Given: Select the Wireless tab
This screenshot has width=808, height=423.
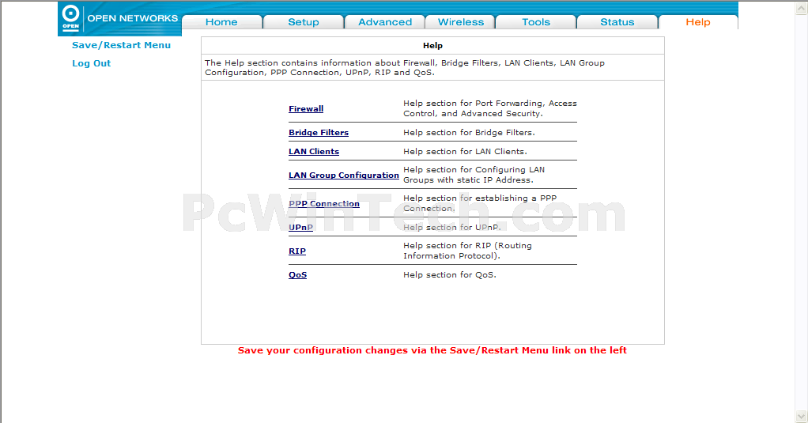Looking at the screenshot, I should 461,22.
